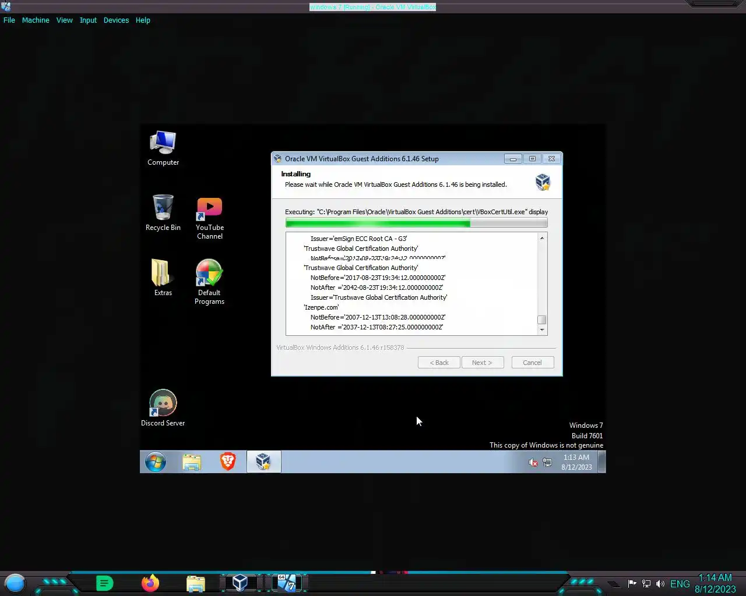This screenshot has width=746, height=596.
Task: Open the Devices menu
Action: click(x=116, y=20)
